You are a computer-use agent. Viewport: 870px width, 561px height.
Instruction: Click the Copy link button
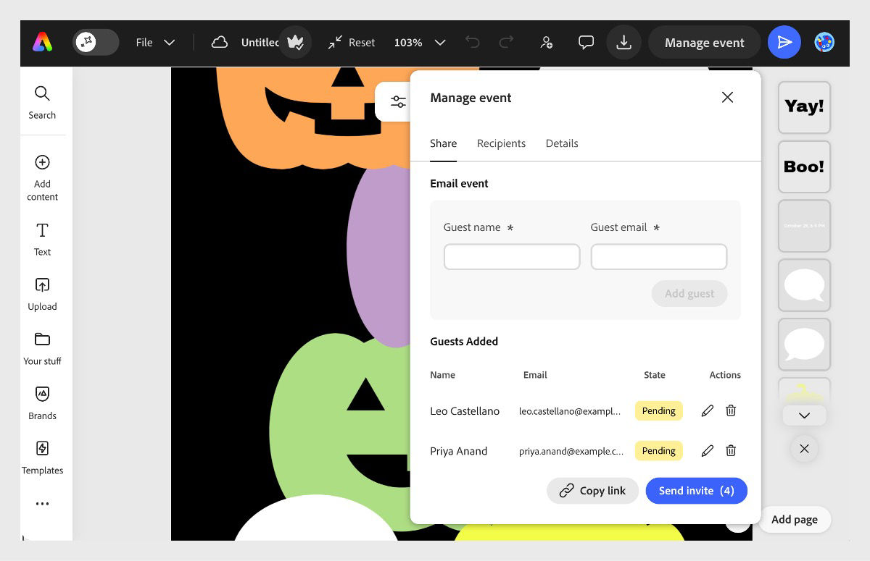click(592, 490)
